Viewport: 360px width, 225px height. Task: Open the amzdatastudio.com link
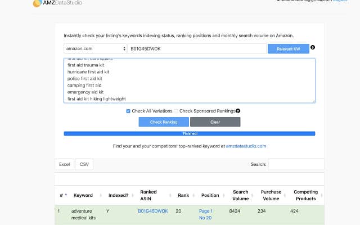point(246,146)
